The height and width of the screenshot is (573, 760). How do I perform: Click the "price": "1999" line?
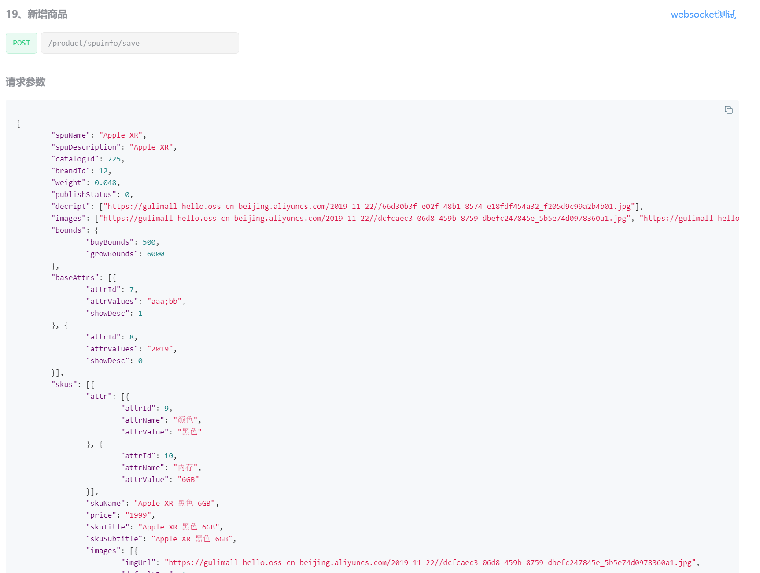[x=121, y=515]
